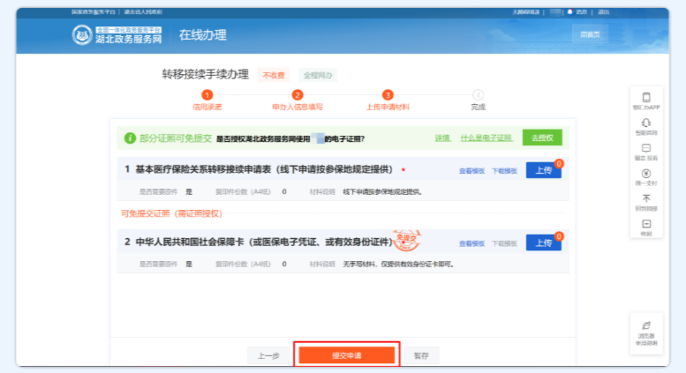Image resolution: width=686 pixels, height=373 pixels.
Task: Open the 鄂汇办APP phone icon
Action: tap(645, 97)
